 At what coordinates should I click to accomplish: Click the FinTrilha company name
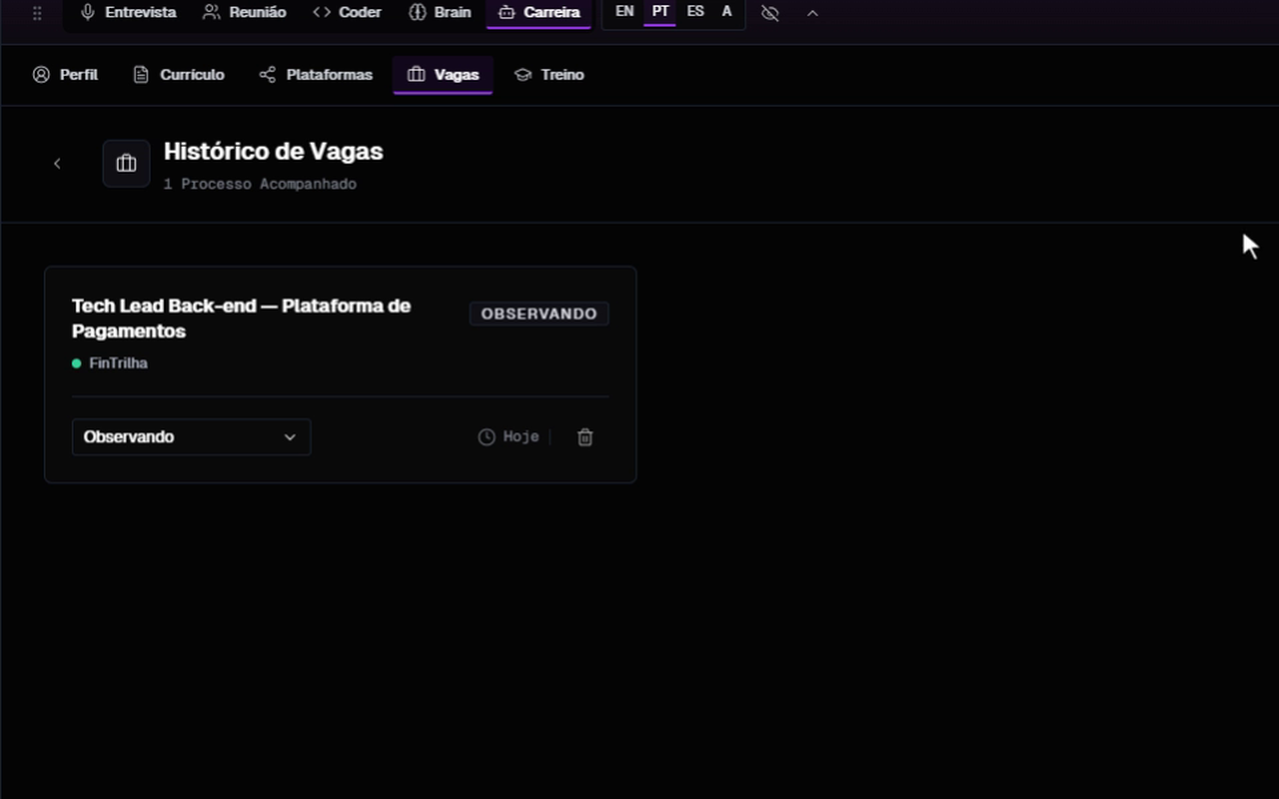[118, 364]
